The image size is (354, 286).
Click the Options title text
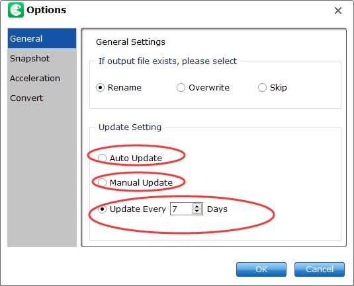pos(46,10)
